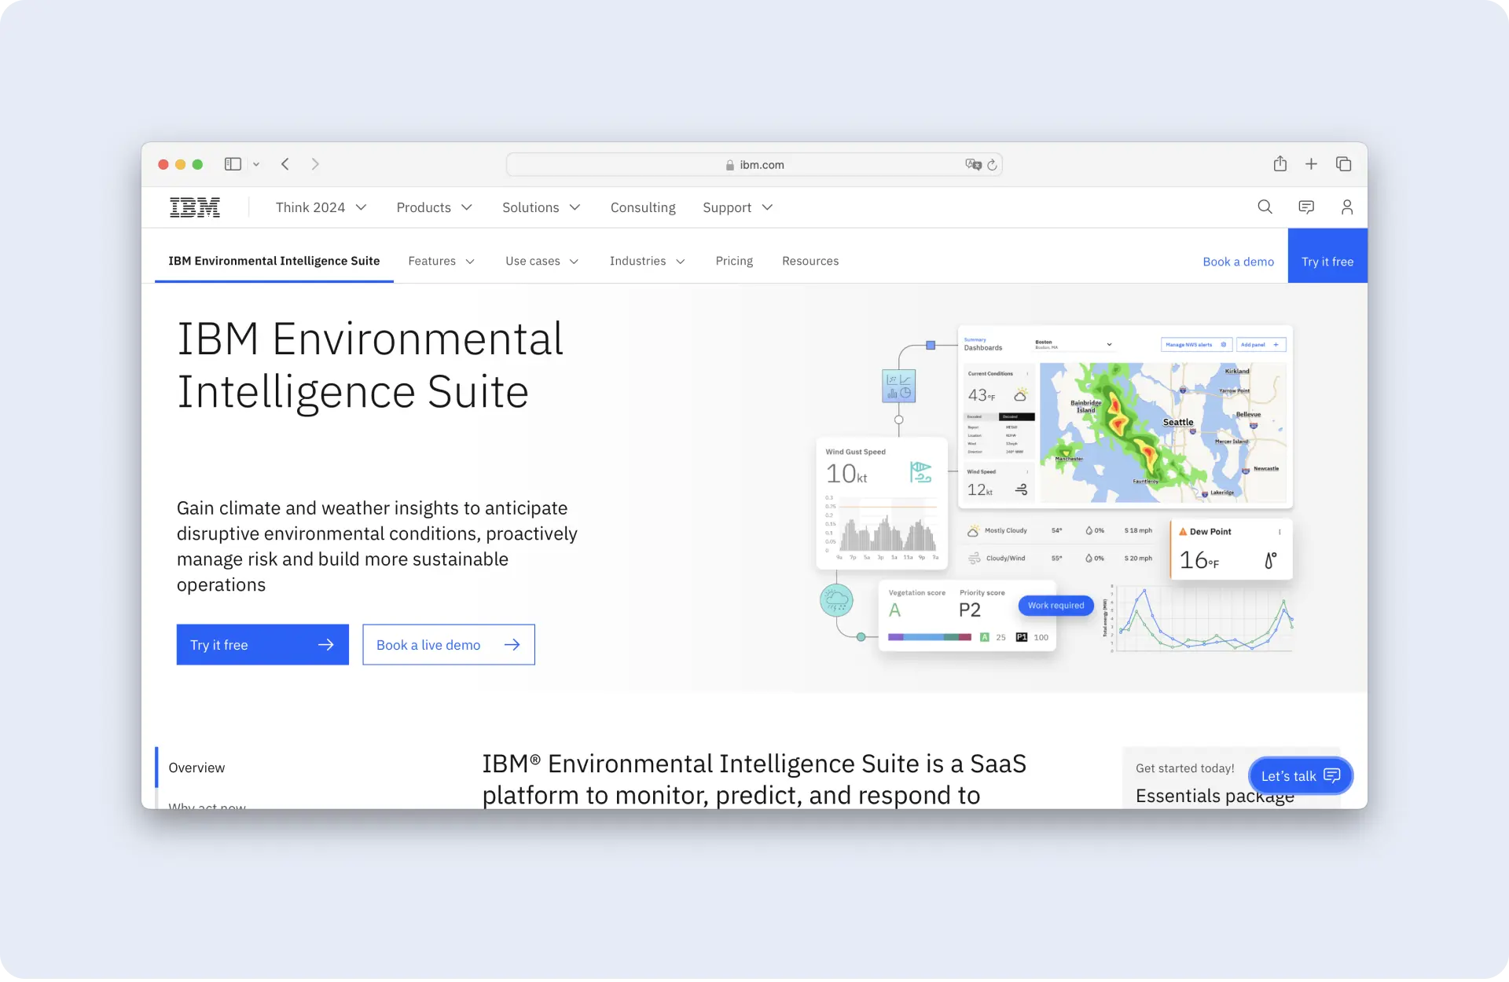1509x982 pixels.
Task: Open the chat icon in IBM header
Action: click(x=1306, y=207)
